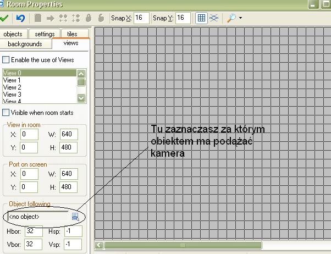Click the shift instances arrow icon
331x254 pixels.
point(49,18)
